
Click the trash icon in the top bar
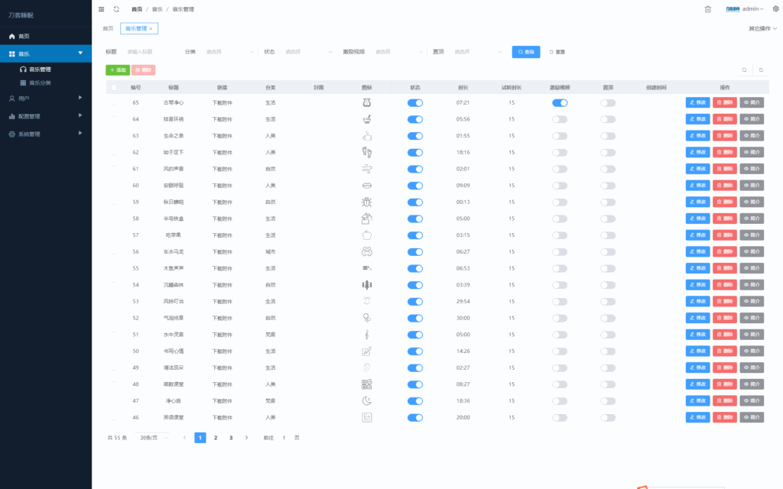pyautogui.click(x=707, y=9)
